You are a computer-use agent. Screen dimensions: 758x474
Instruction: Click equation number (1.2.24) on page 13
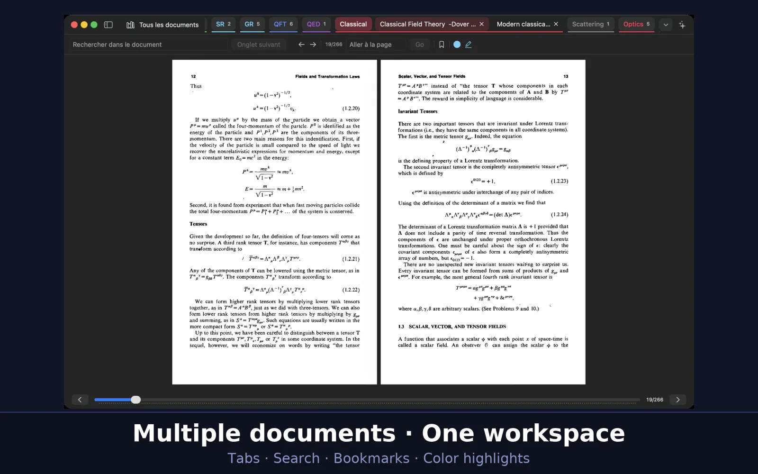[559, 215]
